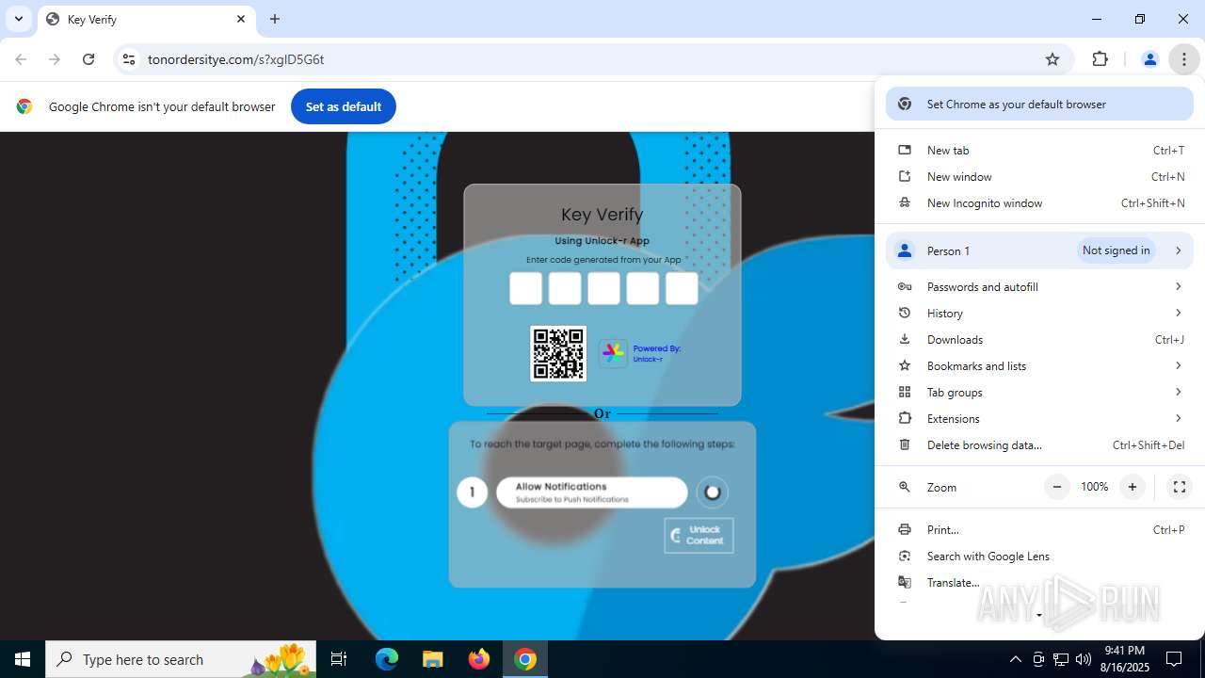Click the Unlock-r colorful logo icon

tap(613, 353)
